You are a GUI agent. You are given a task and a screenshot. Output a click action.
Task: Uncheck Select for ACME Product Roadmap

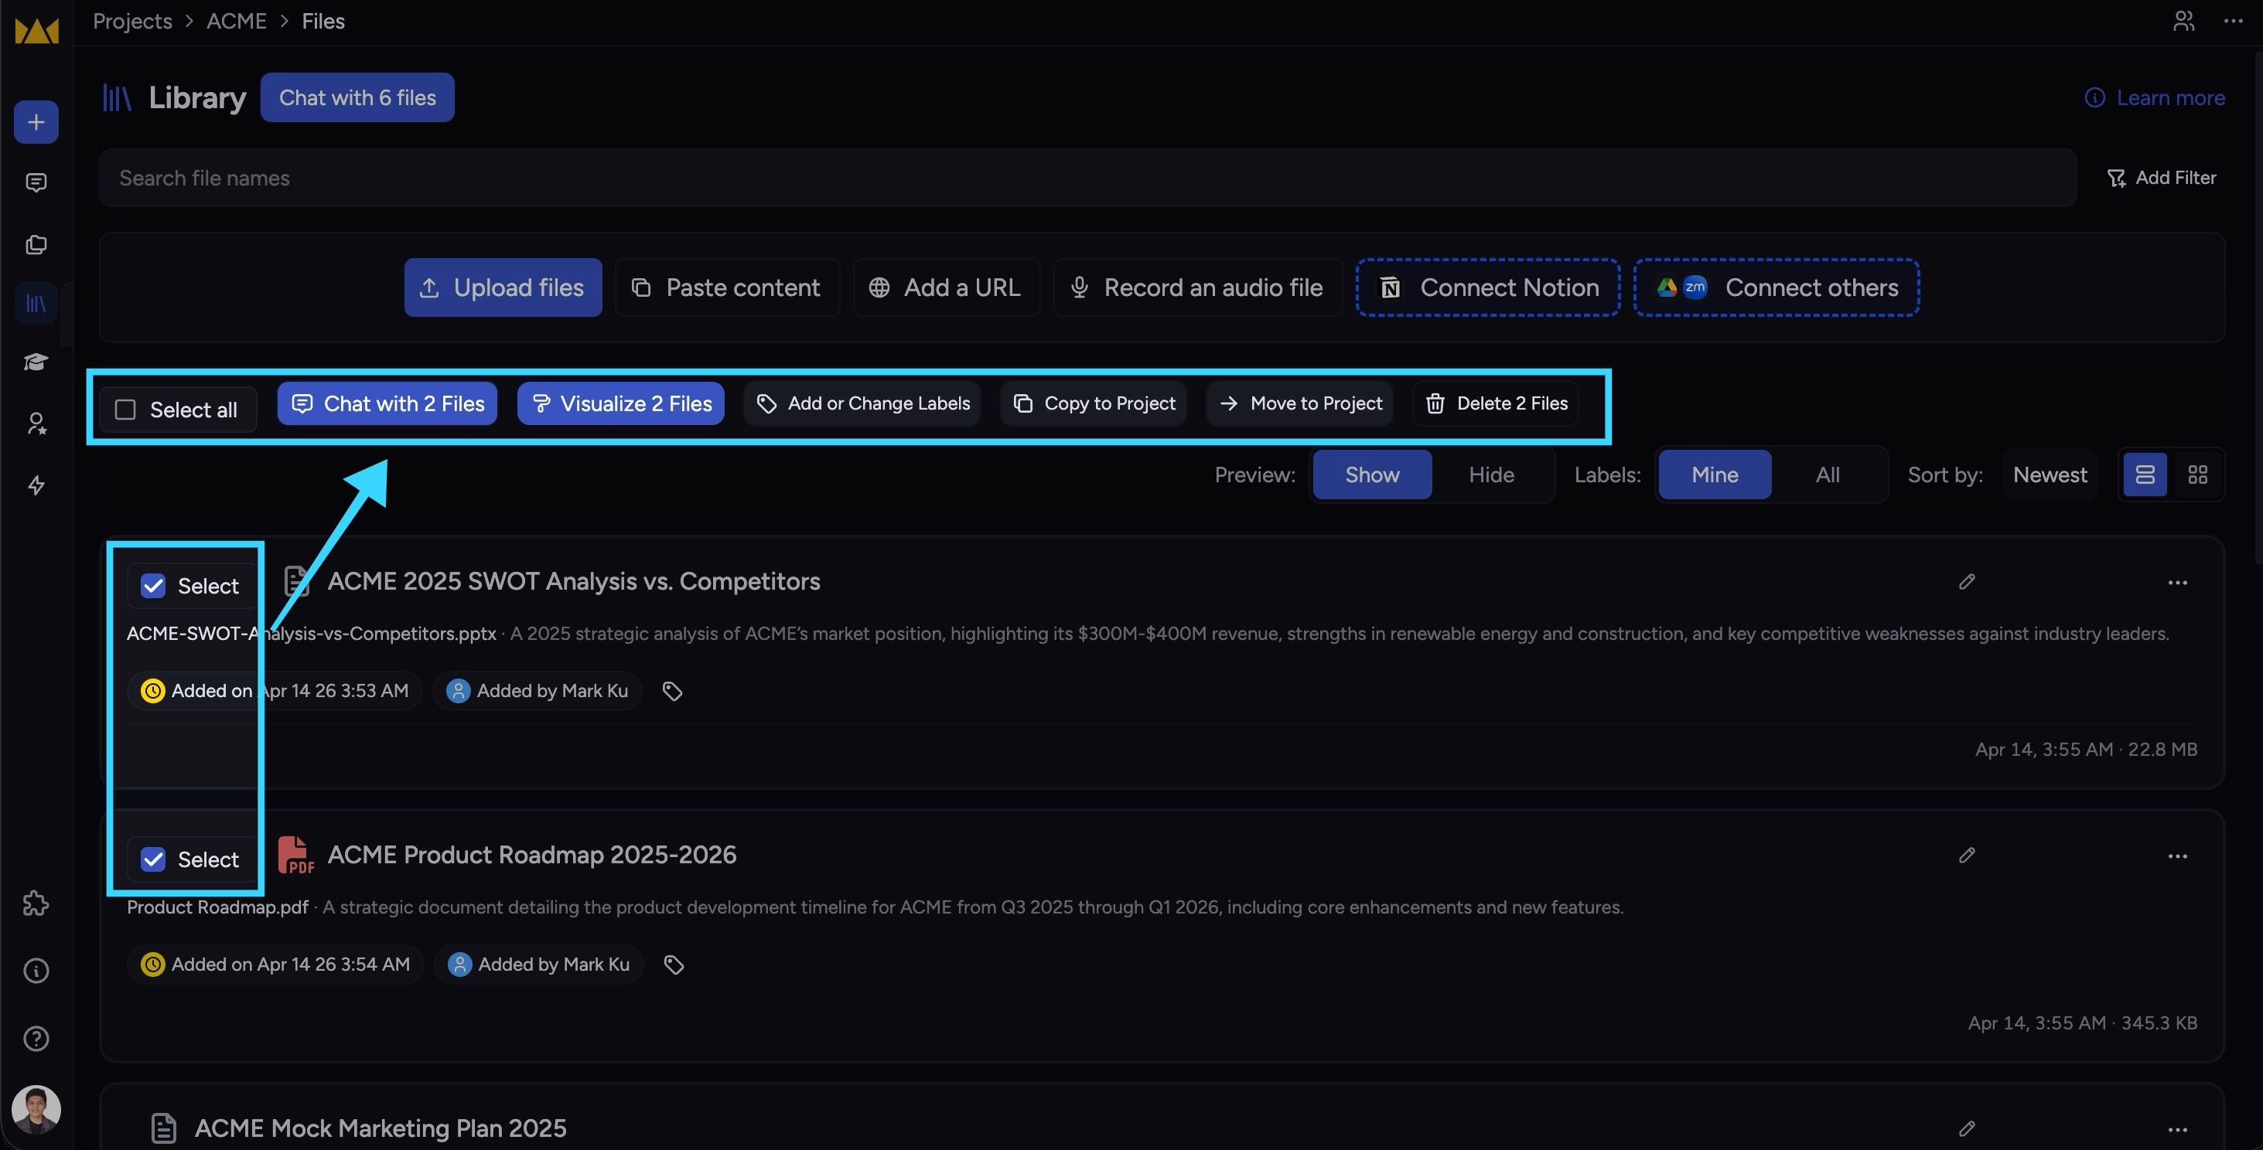click(153, 859)
